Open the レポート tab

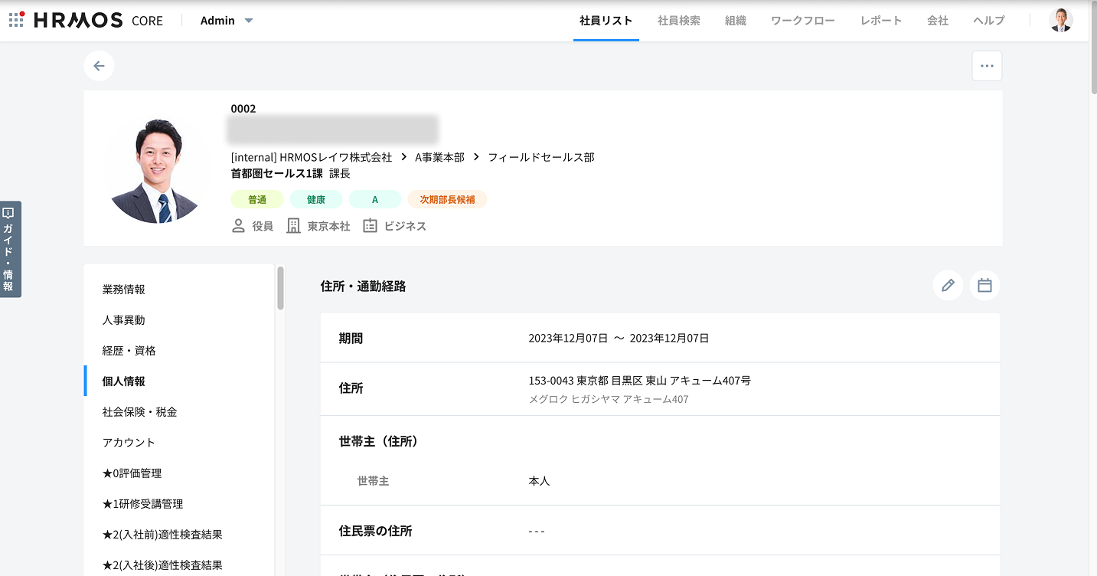(x=881, y=21)
